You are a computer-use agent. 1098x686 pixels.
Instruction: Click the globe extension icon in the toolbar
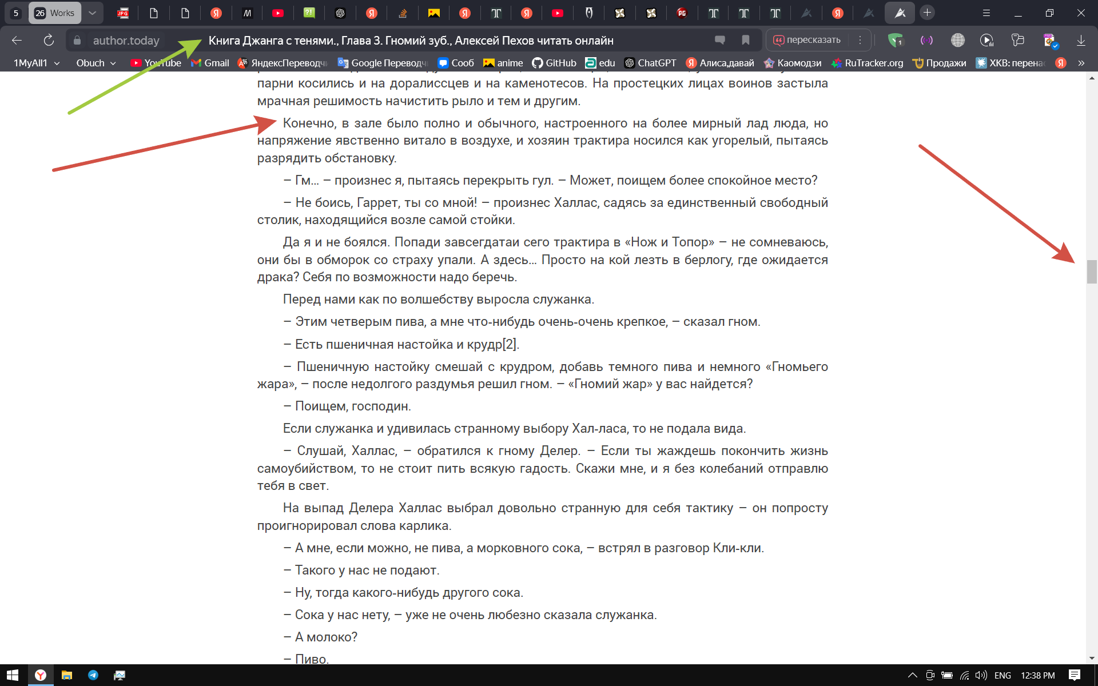(x=957, y=40)
